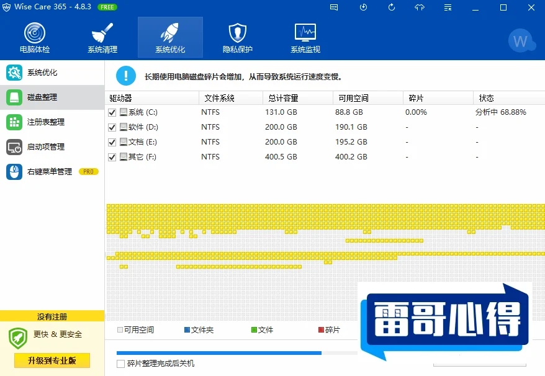Click the blue analysis progress bar

(x=219, y=353)
